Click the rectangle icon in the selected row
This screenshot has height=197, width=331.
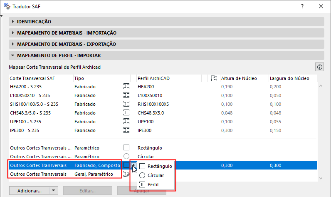126,165
